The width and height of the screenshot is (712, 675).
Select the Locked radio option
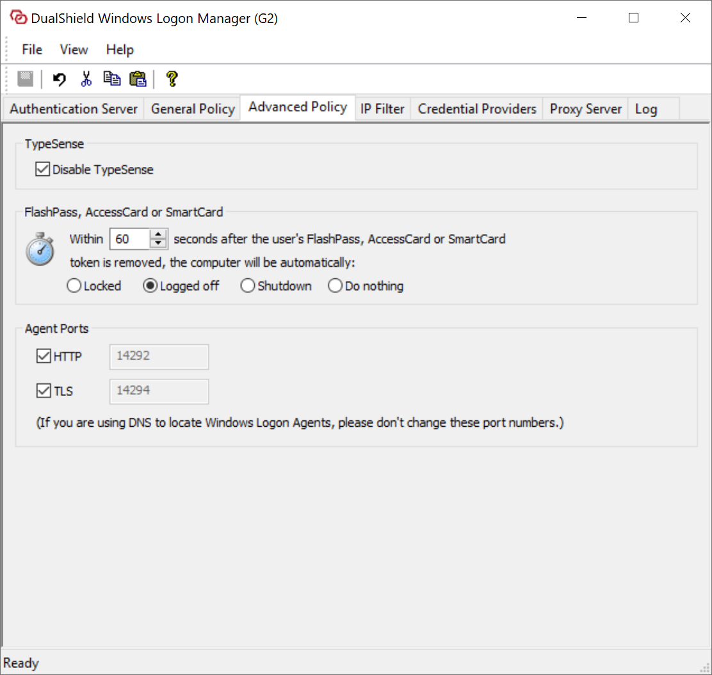pyautogui.click(x=74, y=286)
